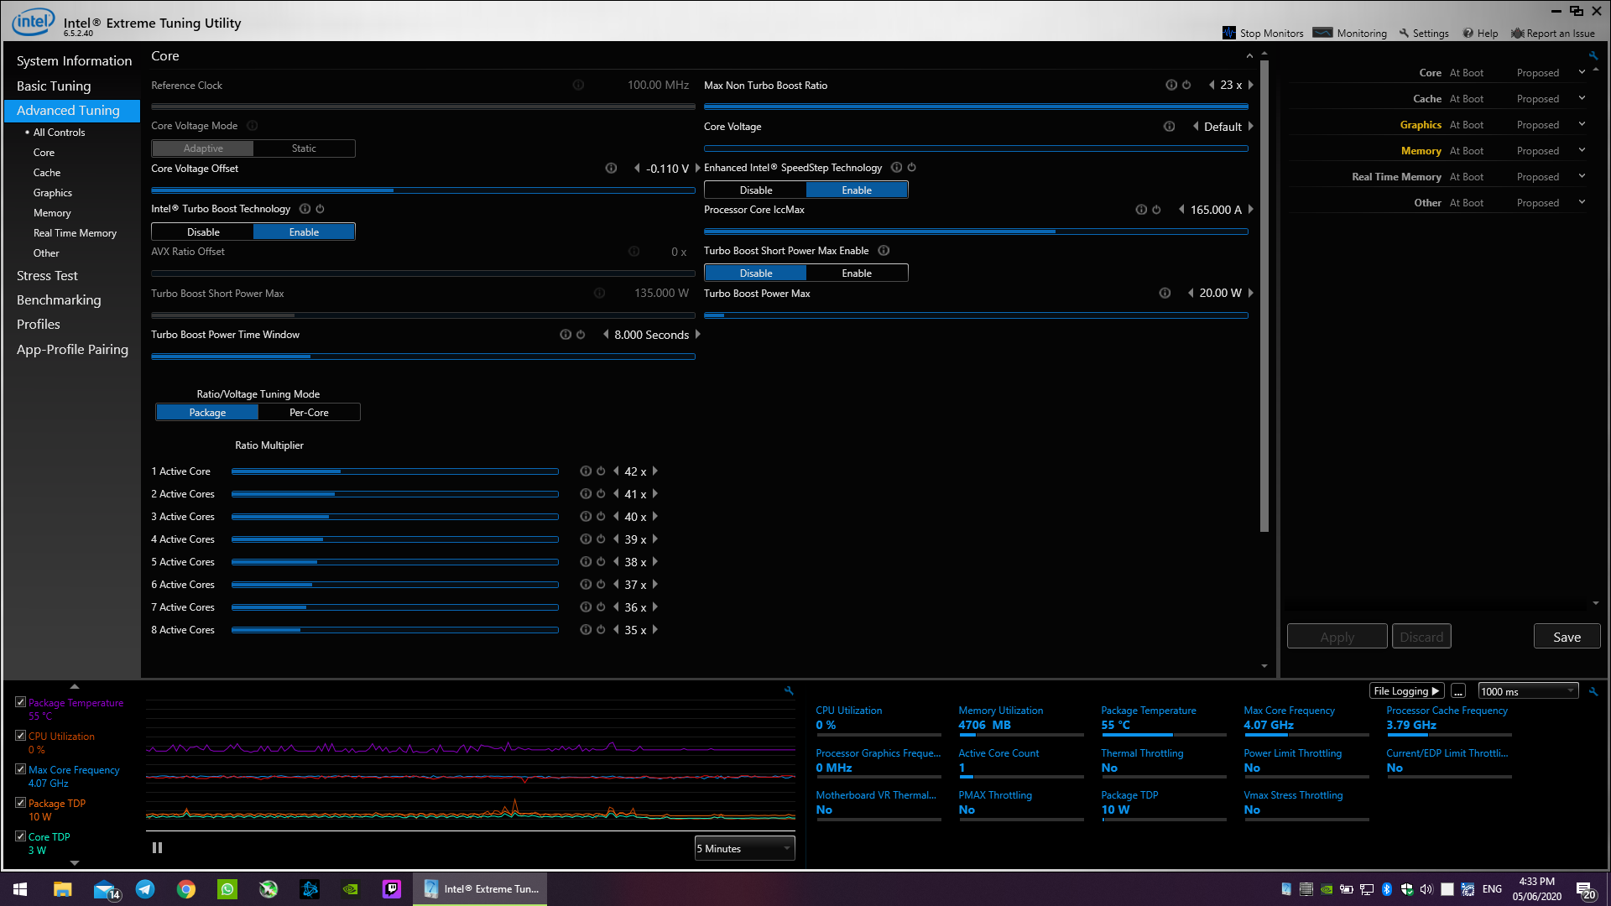This screenshot has height=906, width=1611.
Task: Select Cache under Advanced Tuning
Action: pos(47,172)
